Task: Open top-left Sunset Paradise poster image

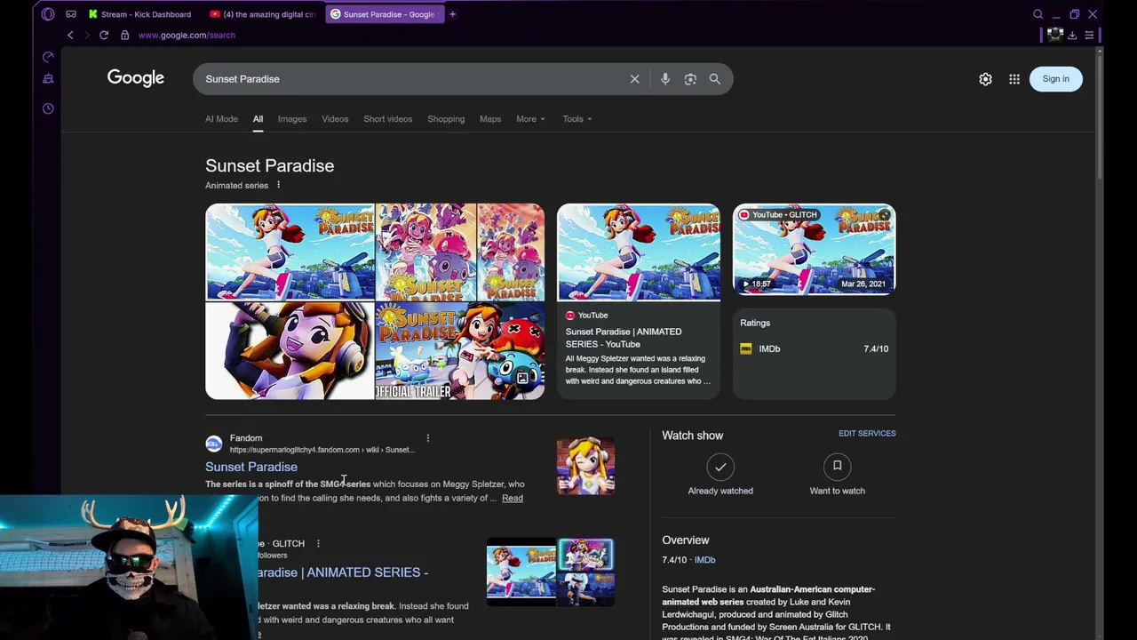Action: point(290,252)
